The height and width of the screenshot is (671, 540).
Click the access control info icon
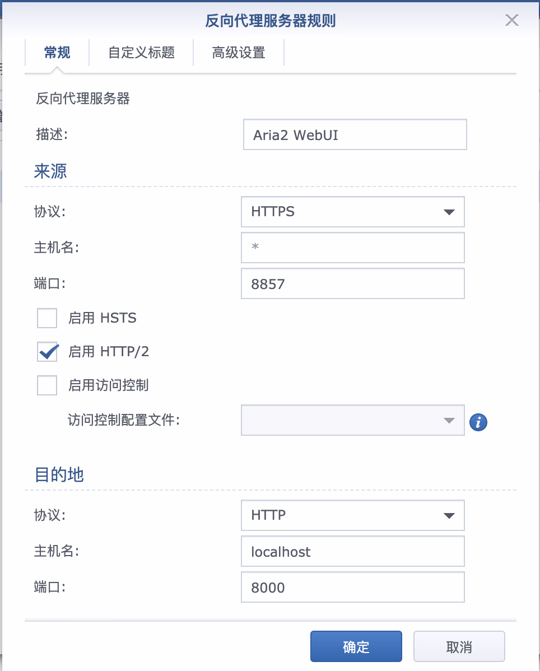(478, 422)
